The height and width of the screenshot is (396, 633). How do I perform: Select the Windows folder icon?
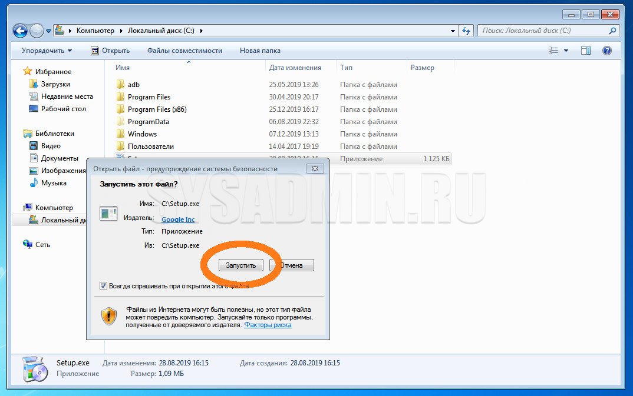pos(120,134)
